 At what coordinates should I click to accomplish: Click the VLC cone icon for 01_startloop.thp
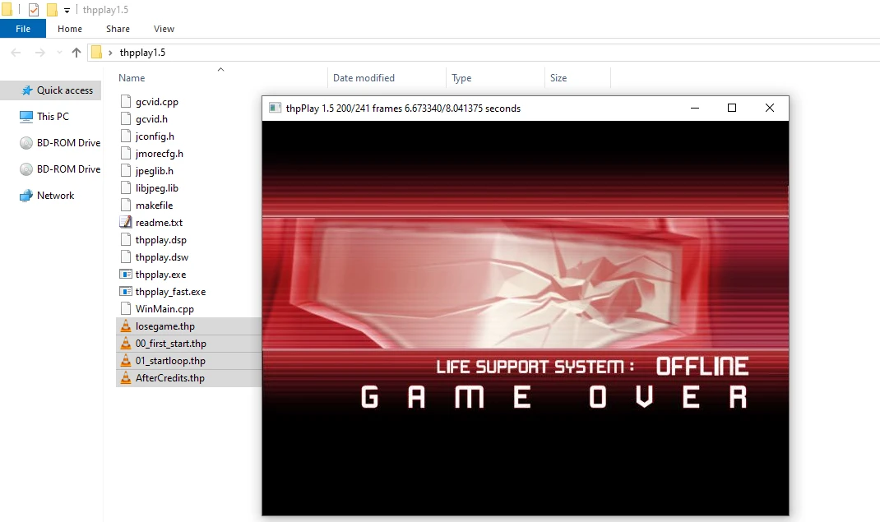(126, 361)
